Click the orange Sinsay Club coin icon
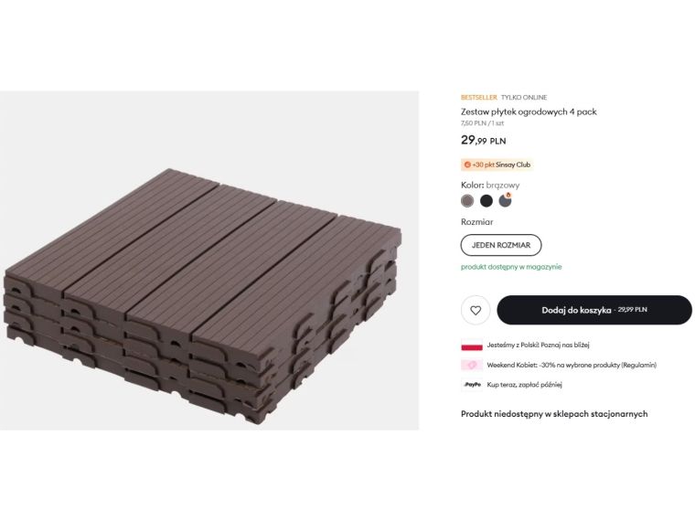 [x=467, y=165]
